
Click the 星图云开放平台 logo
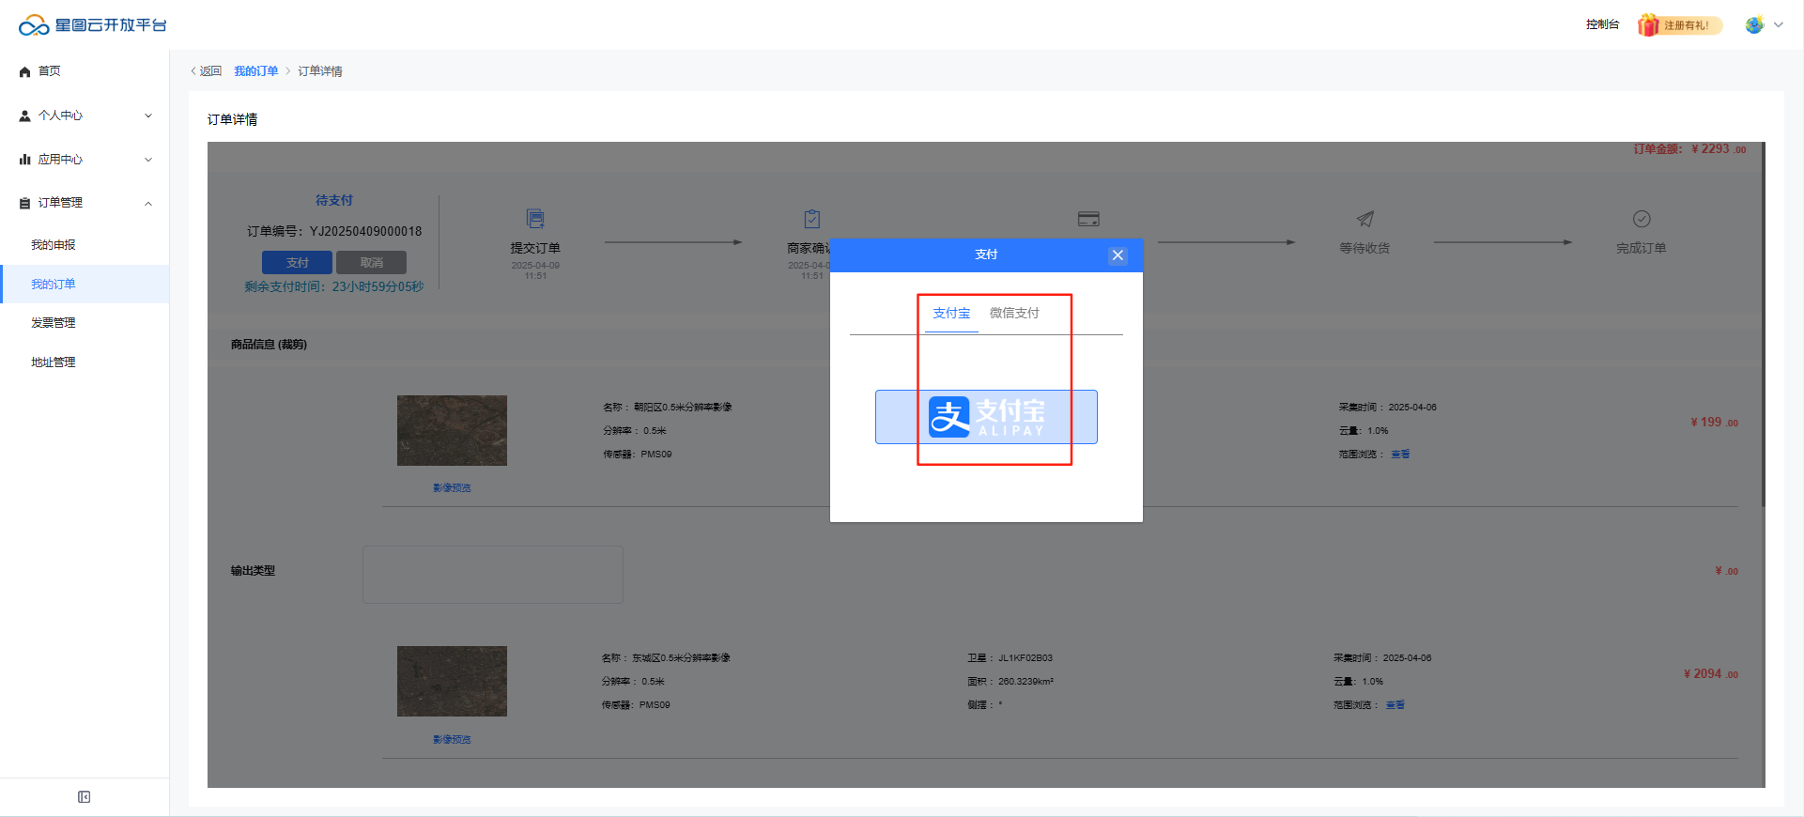pyautogui.click(x=92, y=25)
